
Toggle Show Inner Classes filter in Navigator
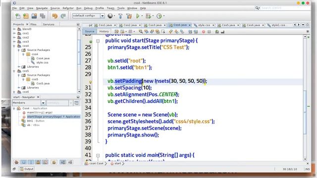45,162
